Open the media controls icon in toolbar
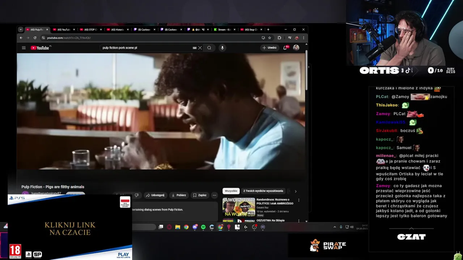The image size is (463, 260). 289,38
